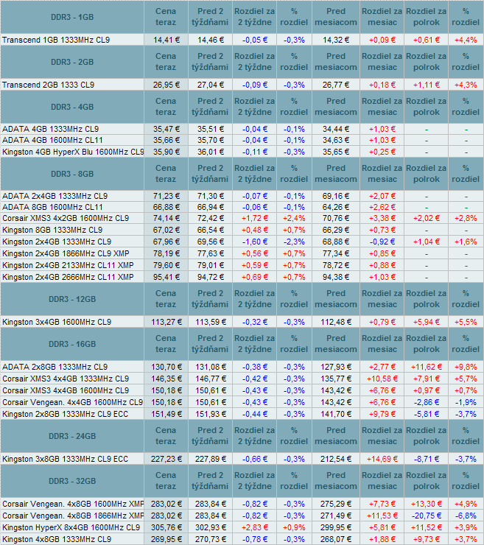Screen dimensions: 484x545
Task: Click the +11,62 € half-year difference for ADATA 2x8GB
Action: pyautogui.click(x=427, y=367)
